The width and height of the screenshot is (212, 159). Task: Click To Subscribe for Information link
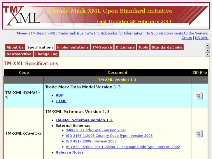point(120,33)
